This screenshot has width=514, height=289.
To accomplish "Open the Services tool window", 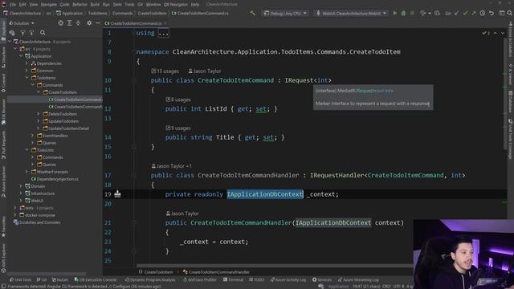I will click(x=322, y=280).
